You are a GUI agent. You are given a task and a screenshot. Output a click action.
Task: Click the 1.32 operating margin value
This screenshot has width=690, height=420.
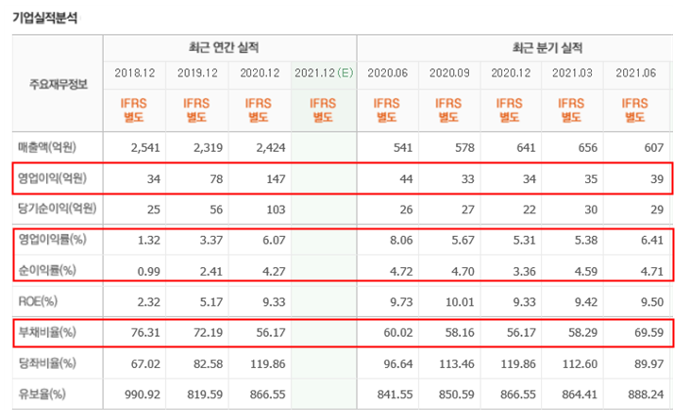149,240
